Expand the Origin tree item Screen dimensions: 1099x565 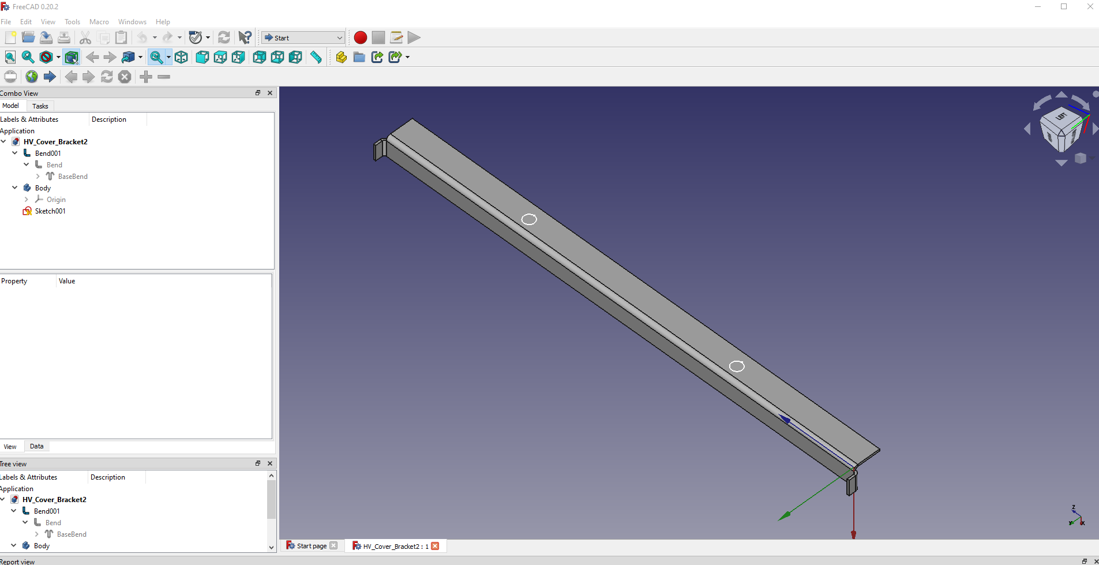(x=27, y=199)
